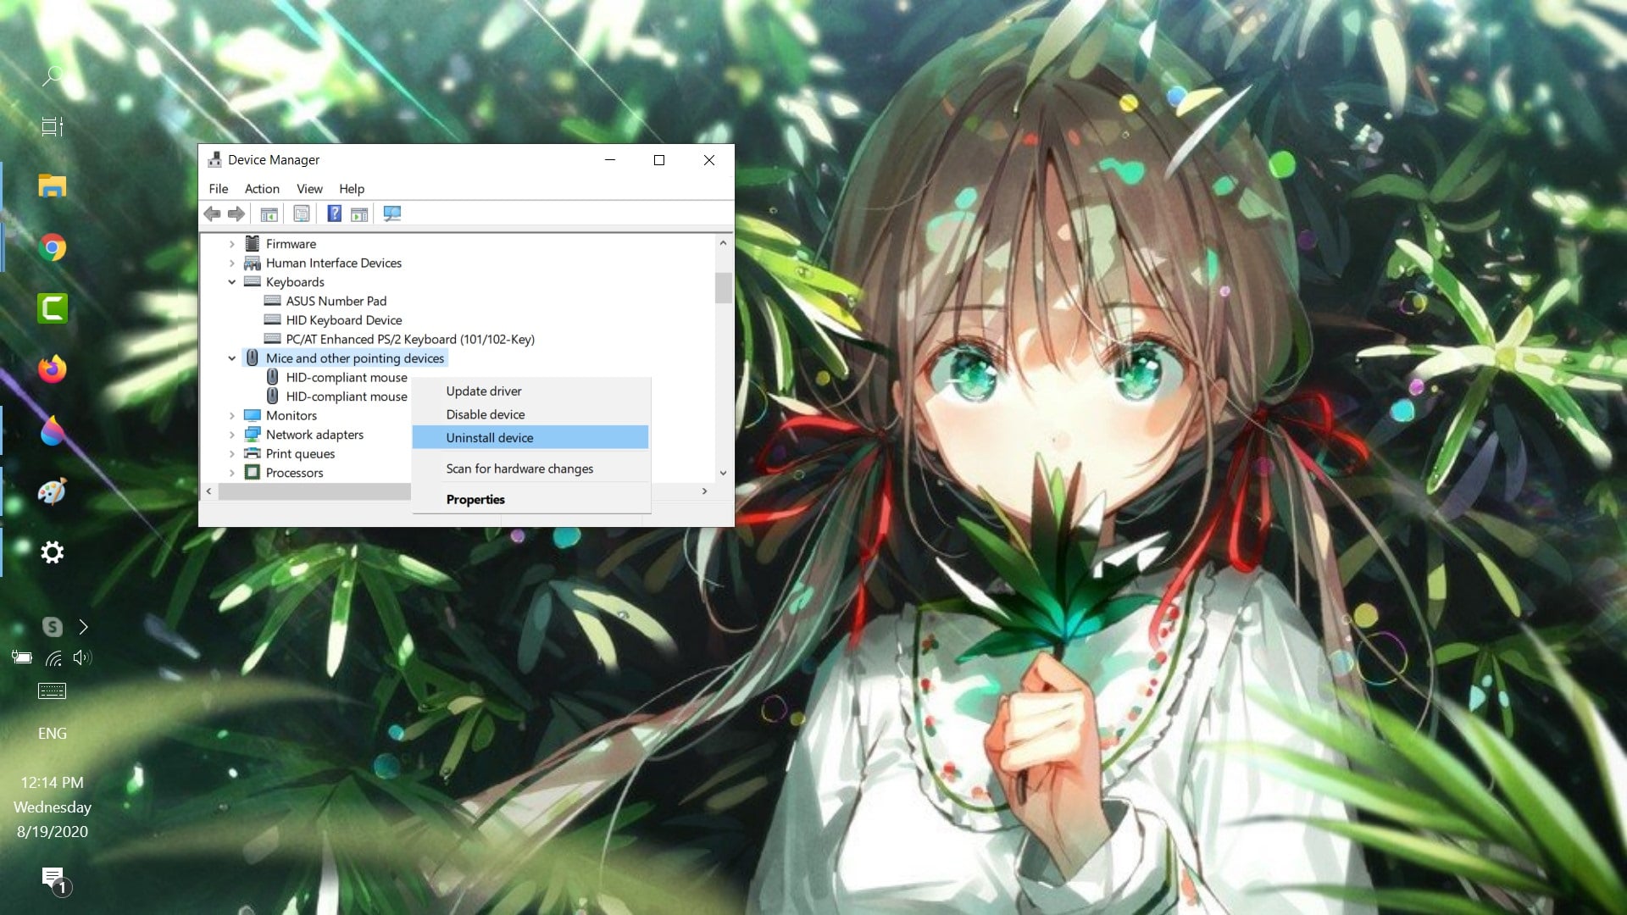The height and width of the screenshot is (915, 1627).
Task: Click the Back arrow in Device Manager toolbar
Action: click(x=212, y=214)
